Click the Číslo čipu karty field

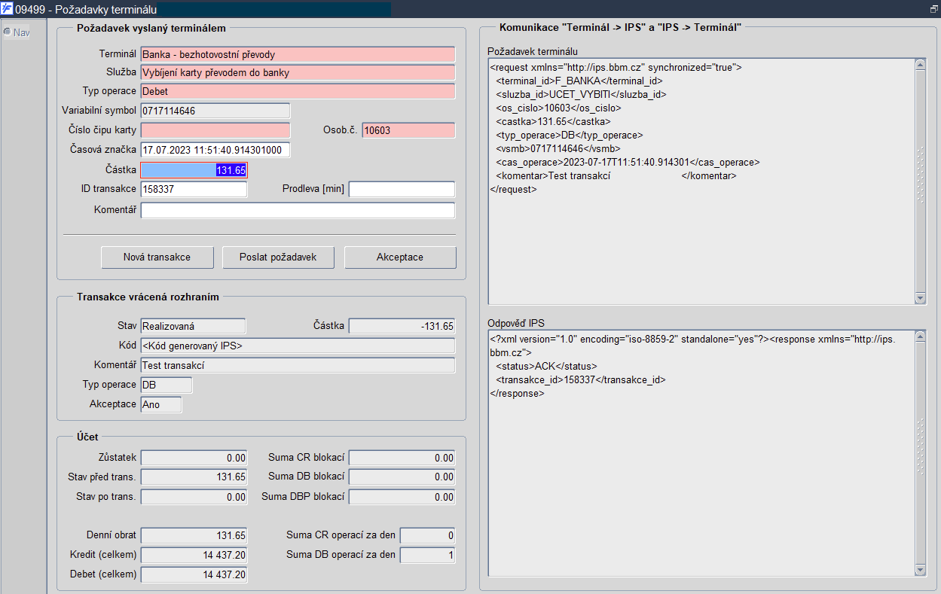point(215,130)
